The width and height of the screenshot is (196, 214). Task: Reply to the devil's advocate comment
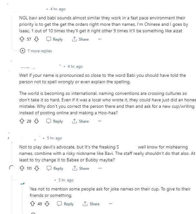point(55,168)
